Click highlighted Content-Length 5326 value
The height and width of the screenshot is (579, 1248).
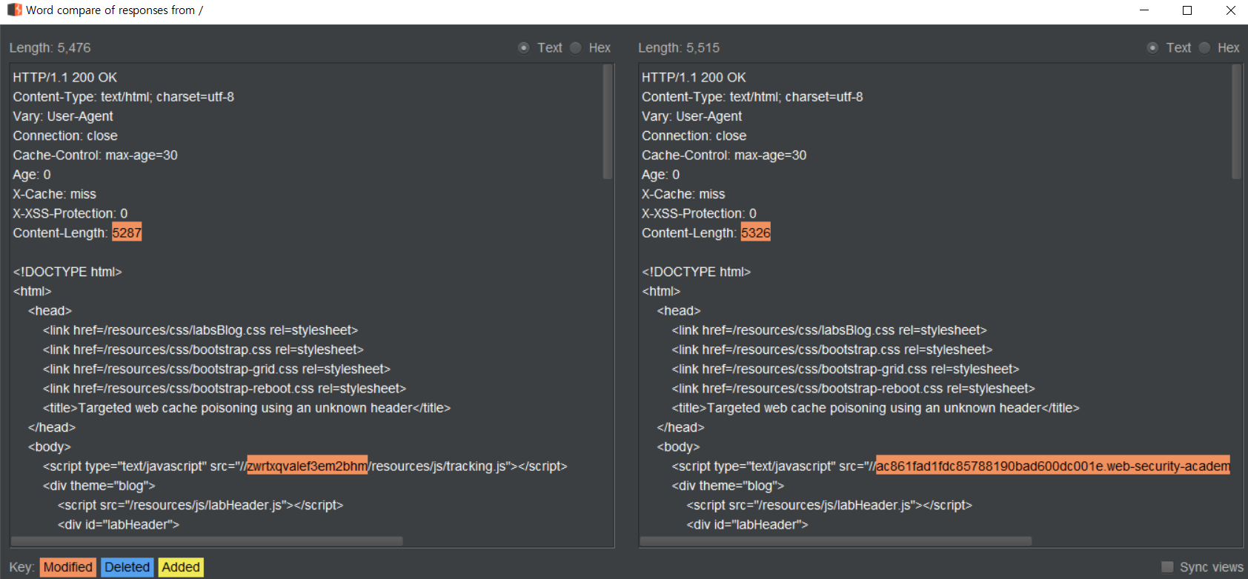755,232
